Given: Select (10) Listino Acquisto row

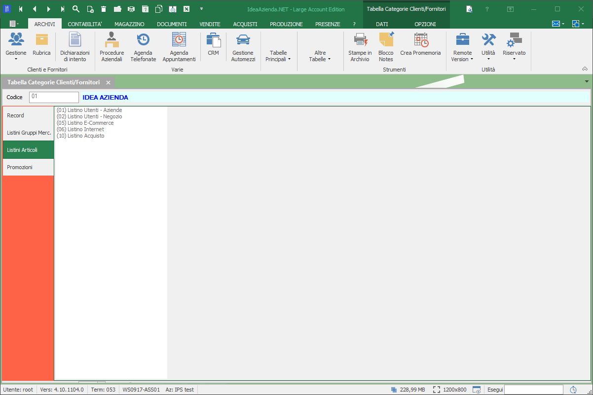Looking at the screenshot, I should pos(80,136).
